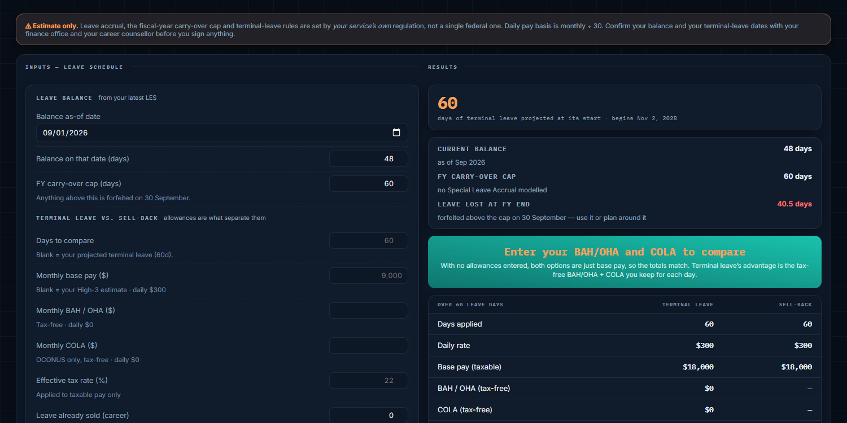
Task: Select the Sell-Back daily rate $300
Action: (803, 346)
